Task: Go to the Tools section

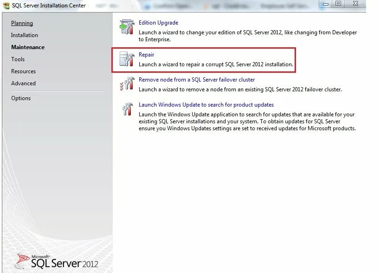Action: click(18, 59)
